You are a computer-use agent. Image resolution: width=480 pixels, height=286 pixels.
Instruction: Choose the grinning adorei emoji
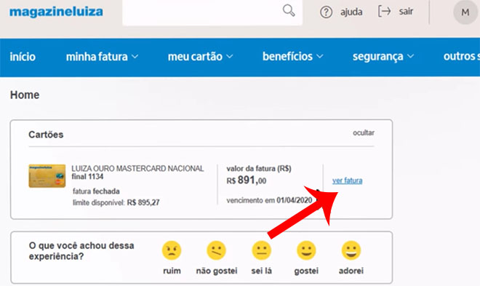[351, 250]
